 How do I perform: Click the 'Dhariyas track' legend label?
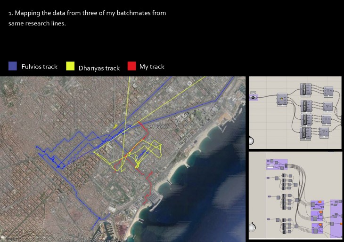pyautogui.click(x=99, y=68)
